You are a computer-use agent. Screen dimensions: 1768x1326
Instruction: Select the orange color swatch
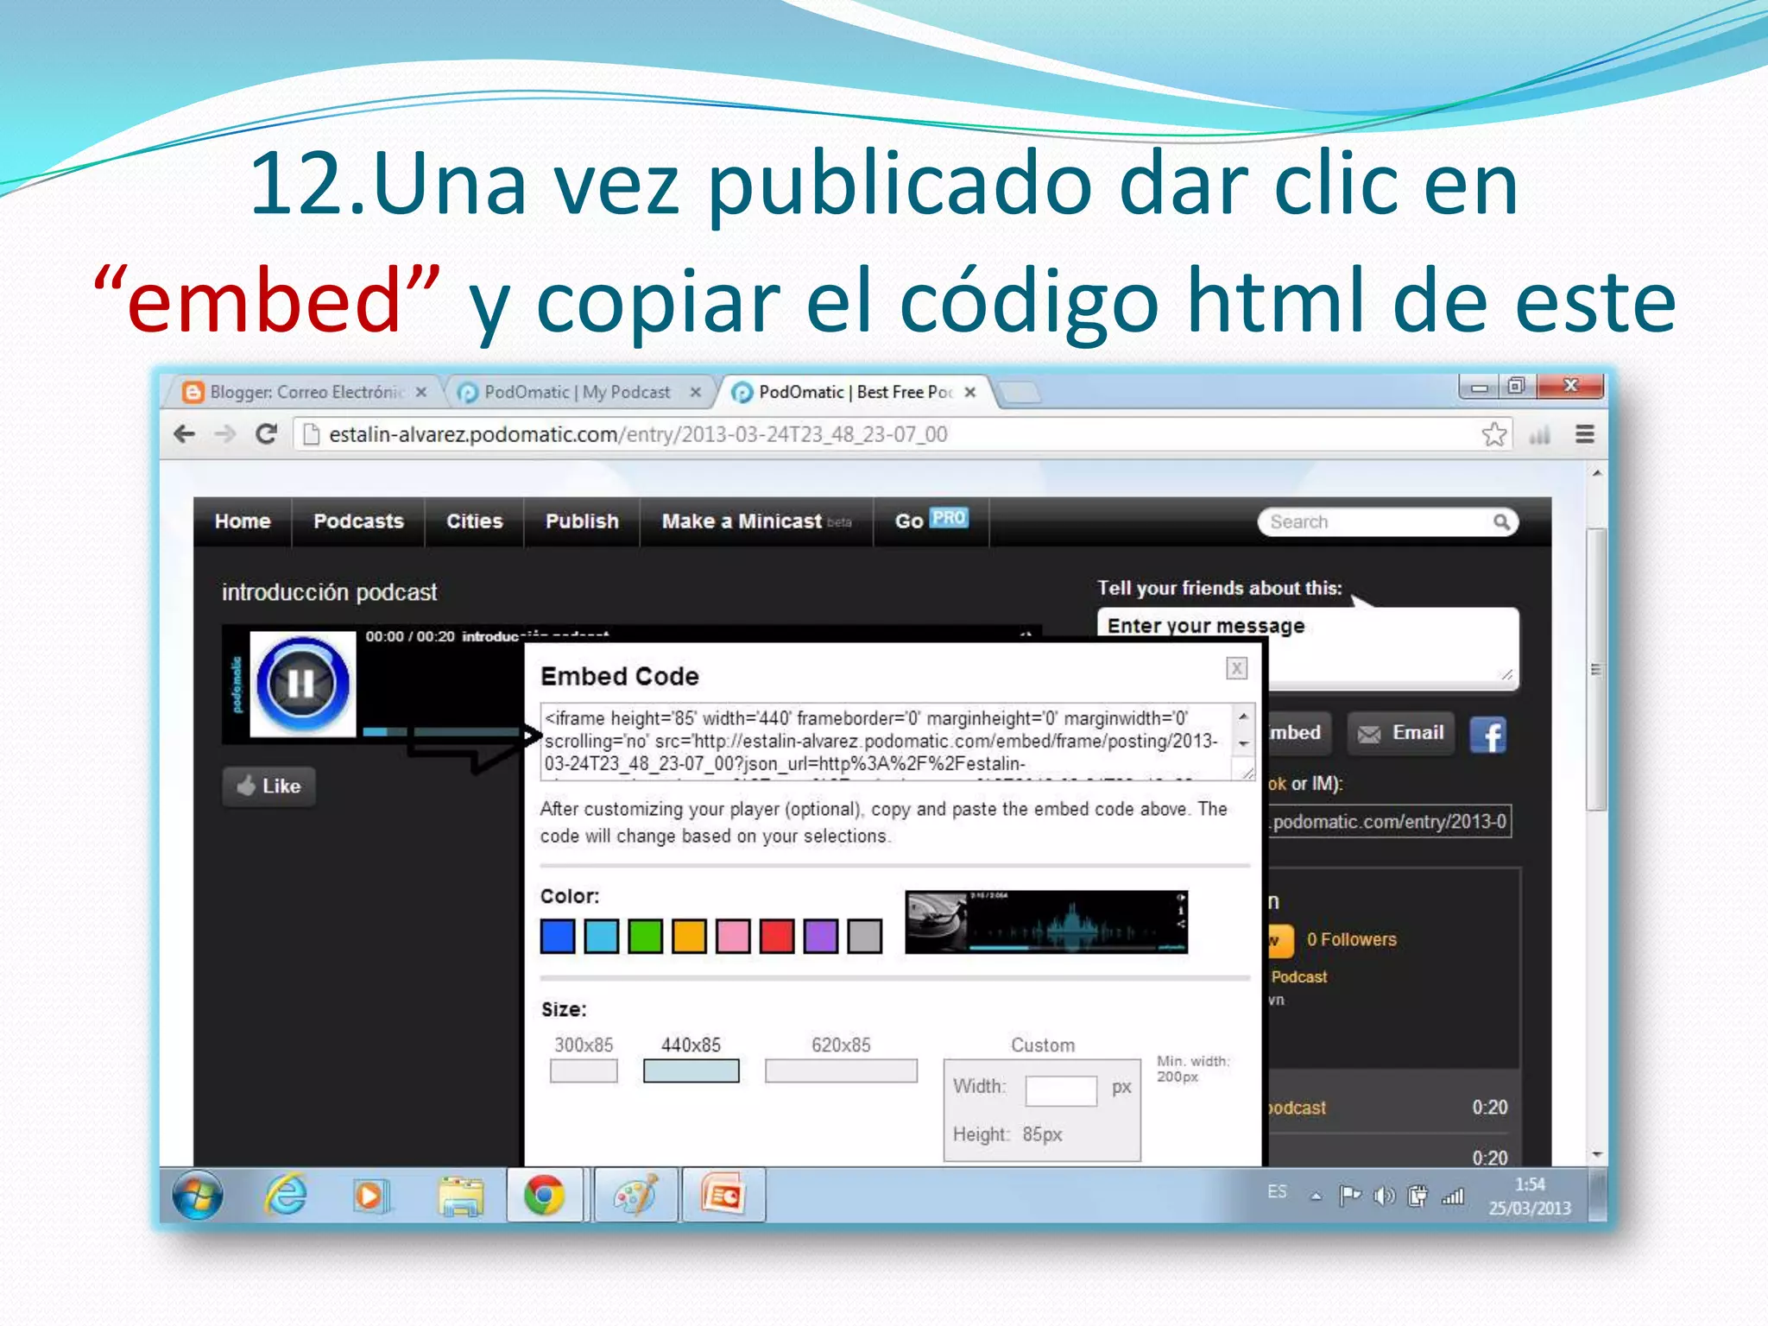click(689, 937)
